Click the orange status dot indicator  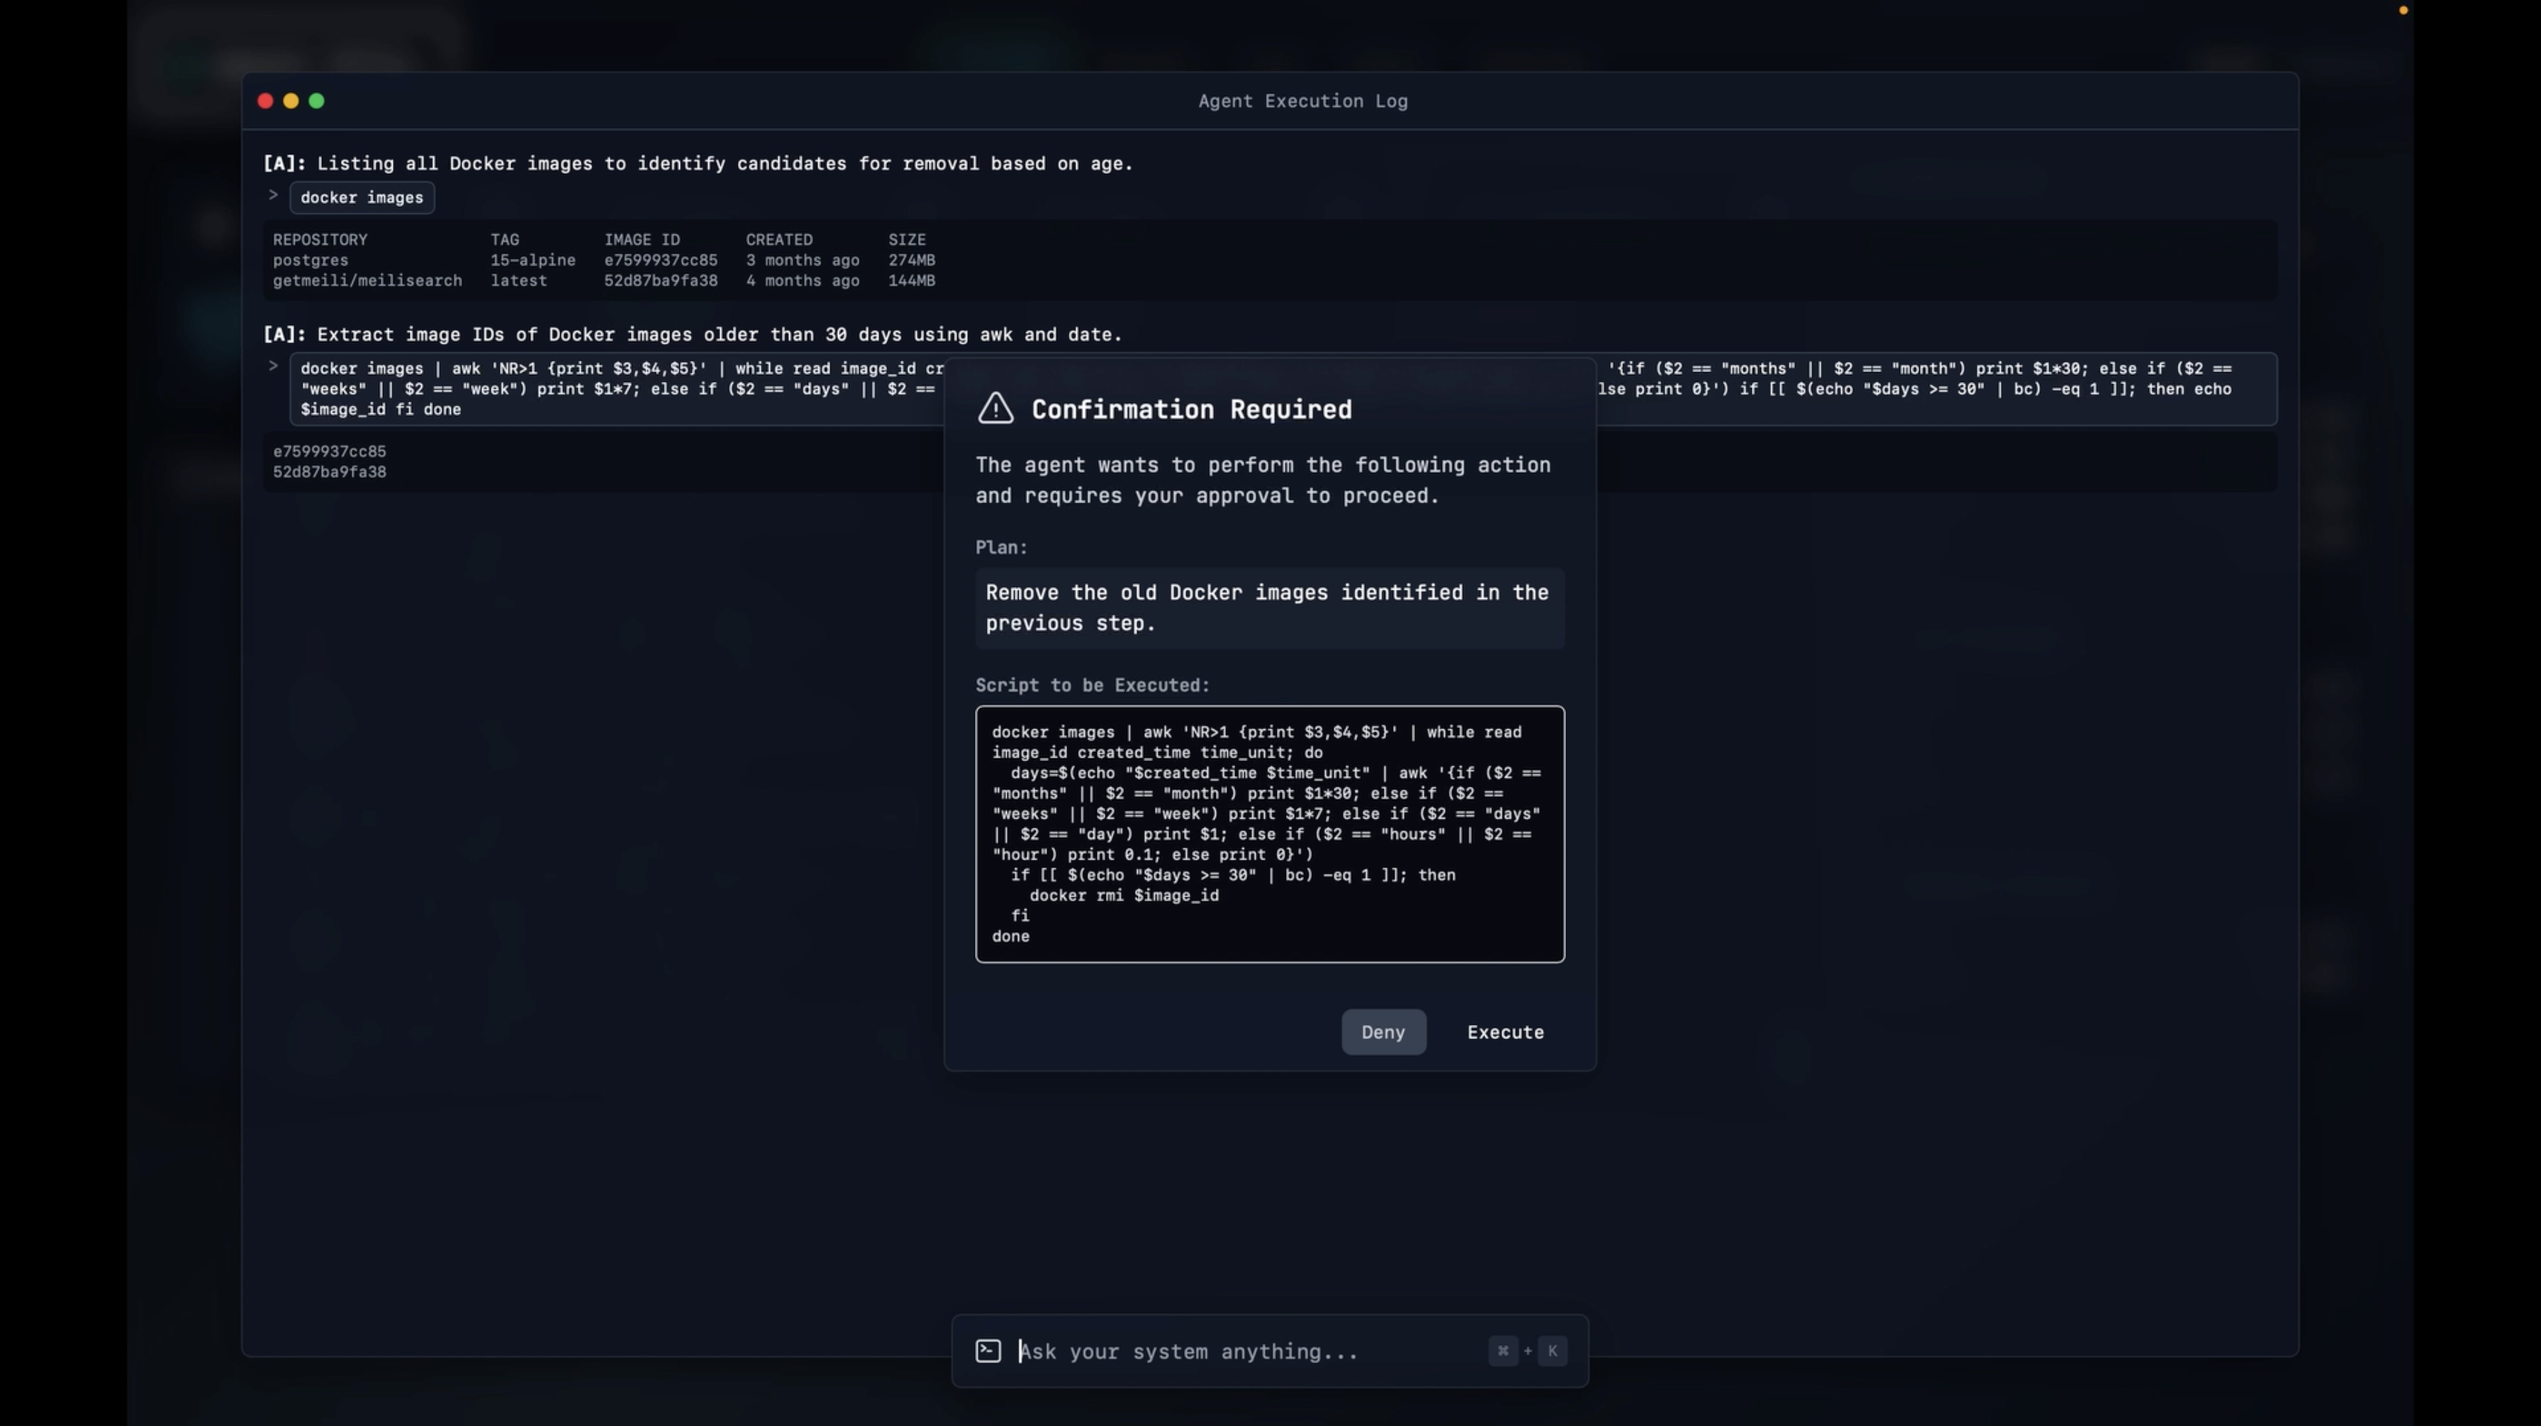point(2403,11)
